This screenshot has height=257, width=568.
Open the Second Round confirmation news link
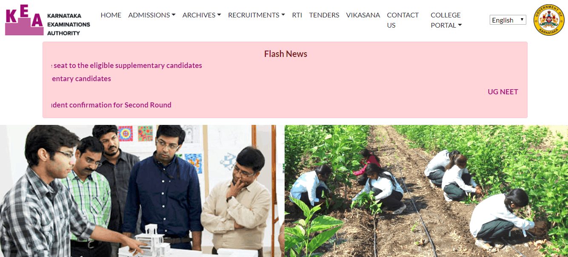coord(111,105)
